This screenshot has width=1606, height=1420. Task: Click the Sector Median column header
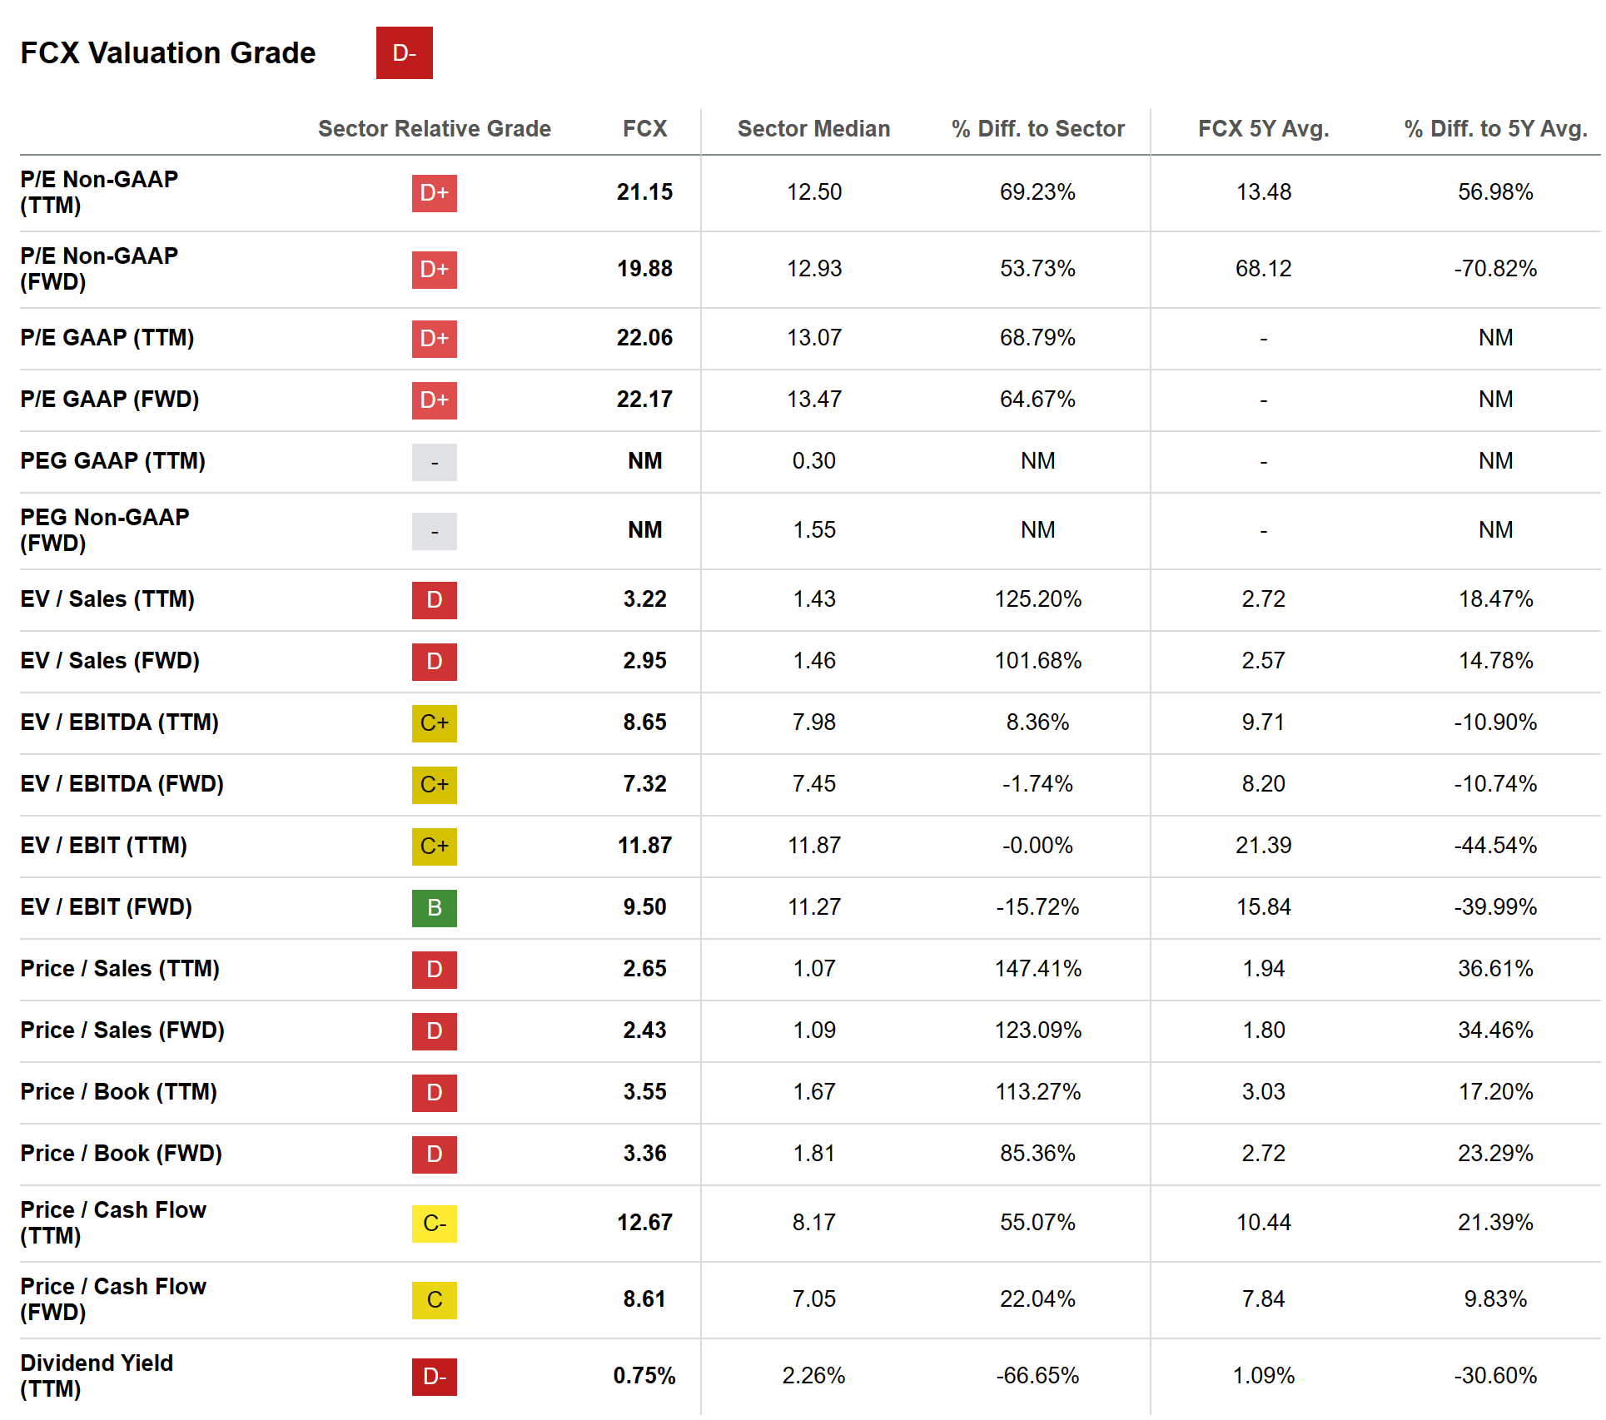(x=813, y=129)
